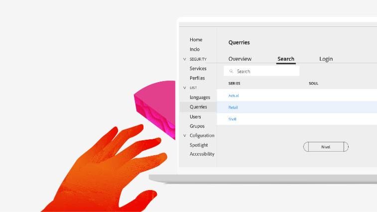Screen dimensions: 377x212
Task: Switch to the Overview tab
Action: pos(240,59)
